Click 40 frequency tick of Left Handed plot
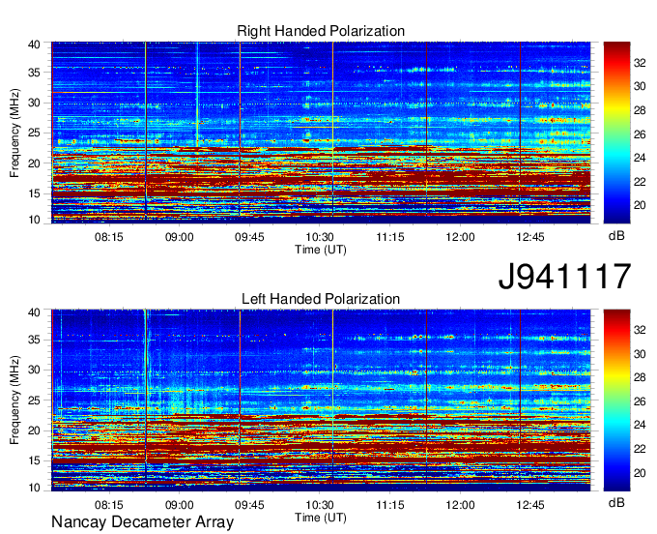This screenshot has width=657, height=534. point(35,312)
